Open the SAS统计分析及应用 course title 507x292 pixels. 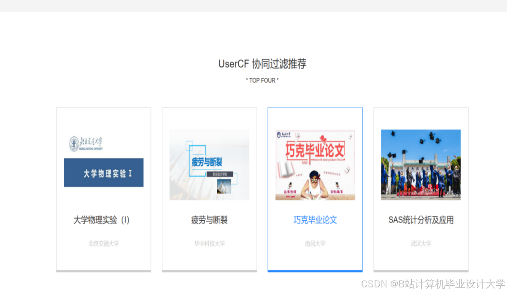pos(421,220)
